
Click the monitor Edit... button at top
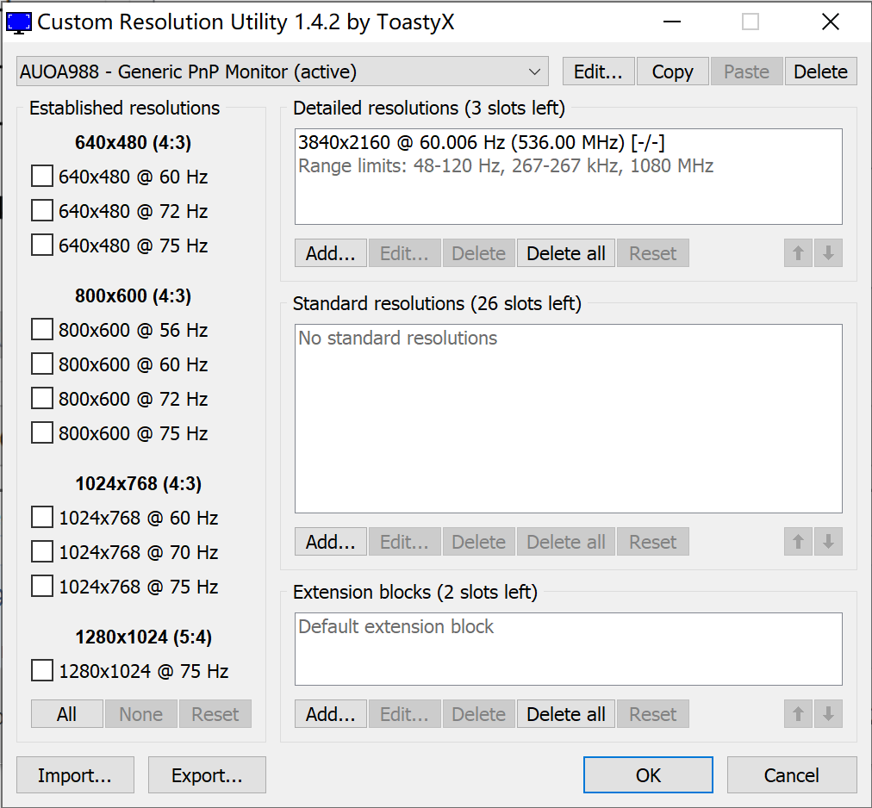598,71
